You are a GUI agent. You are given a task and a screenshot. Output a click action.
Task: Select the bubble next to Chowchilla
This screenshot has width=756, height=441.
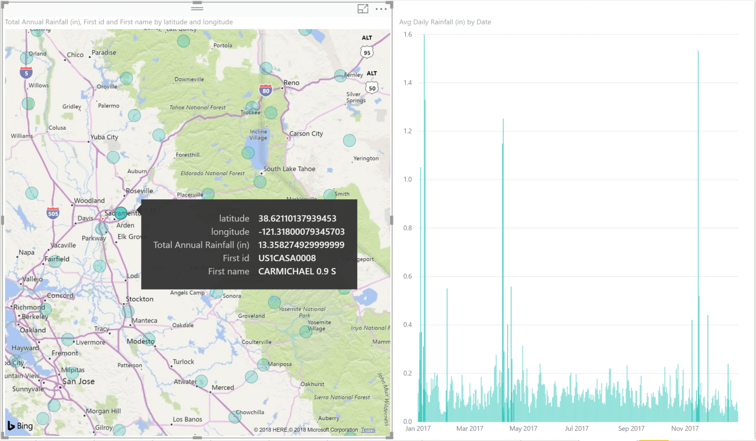tap(235, 416)
